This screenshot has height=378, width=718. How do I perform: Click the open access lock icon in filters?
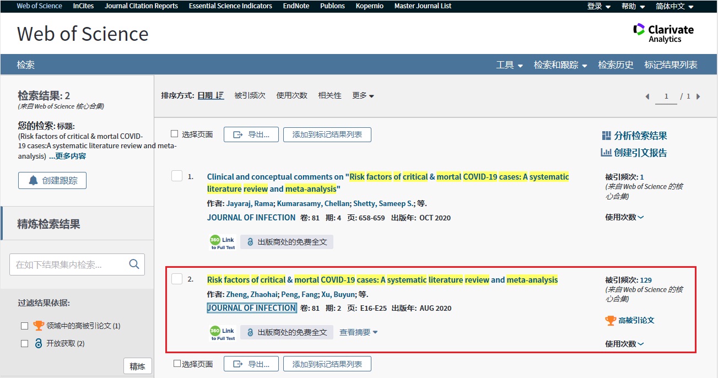[x=38, y=343]
